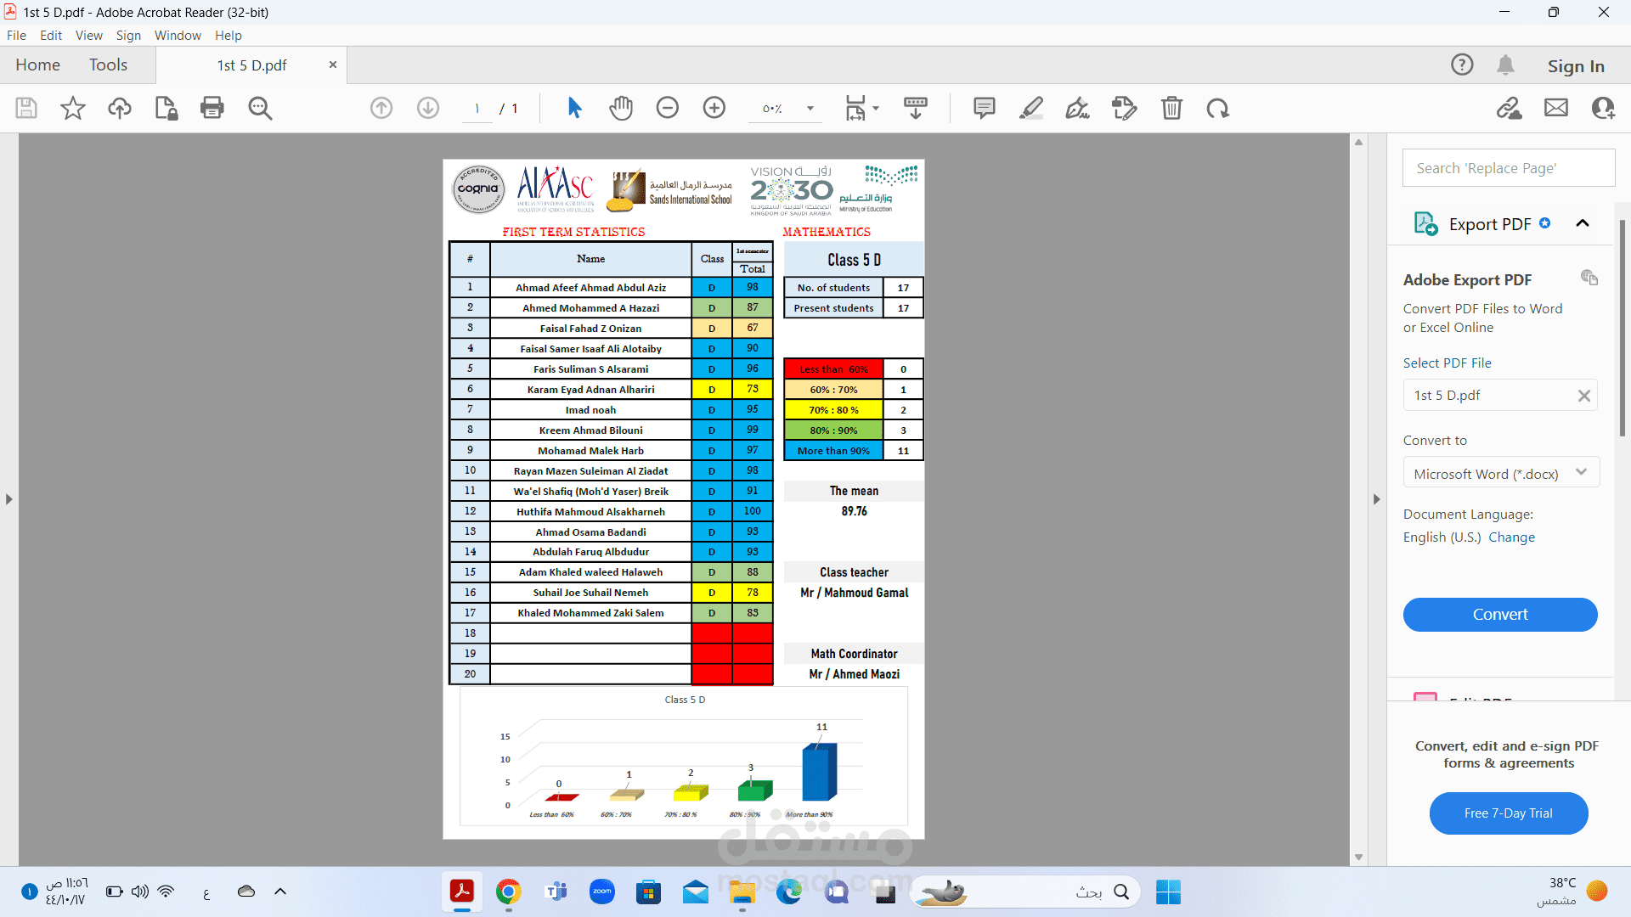
Task: Select the highlight text tool
Action: (x=1031, y=108)
